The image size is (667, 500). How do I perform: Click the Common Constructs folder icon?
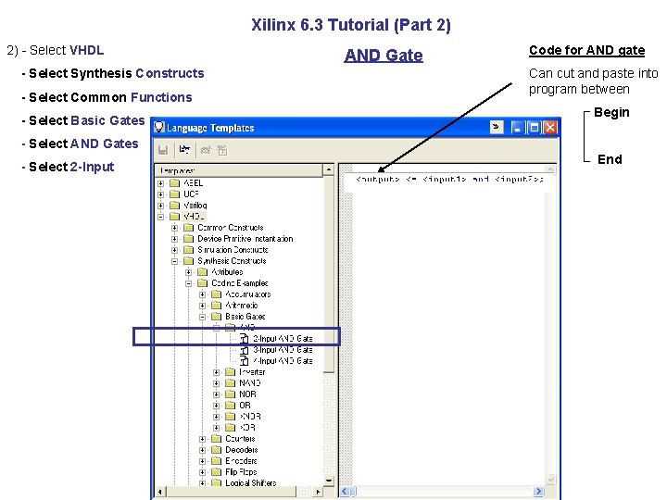pos(188,228)
